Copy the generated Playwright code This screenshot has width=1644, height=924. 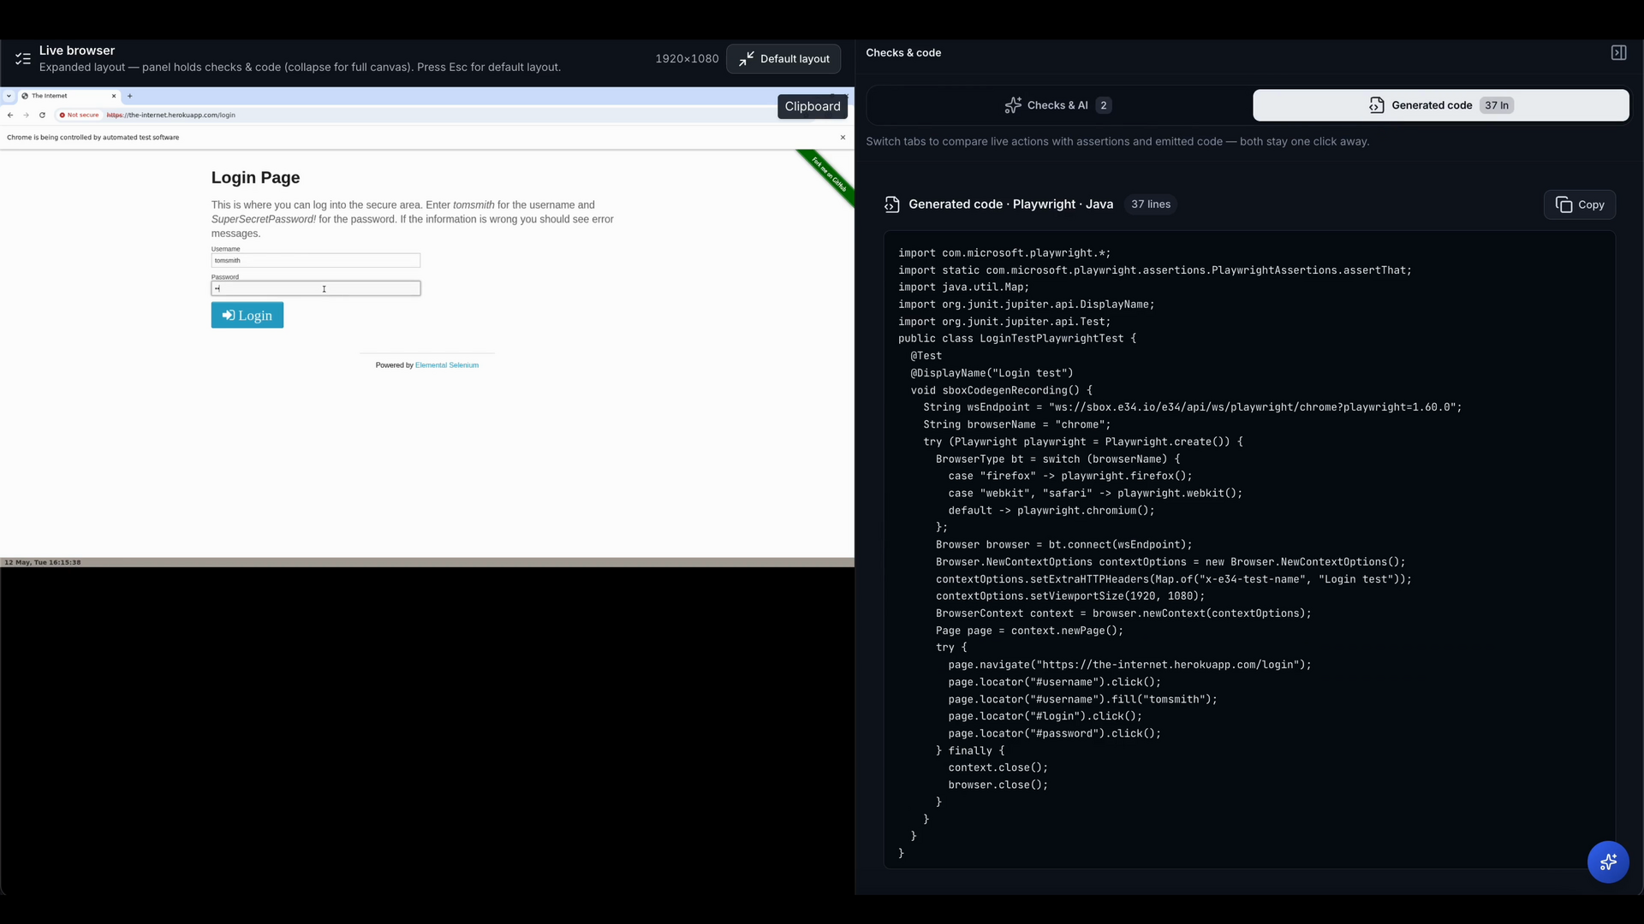click(1580, 204)
